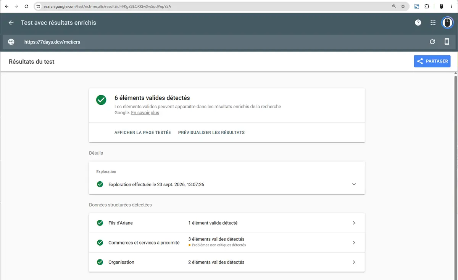
Task: Open the Google apps grid
Action: [x=433, y=23]
